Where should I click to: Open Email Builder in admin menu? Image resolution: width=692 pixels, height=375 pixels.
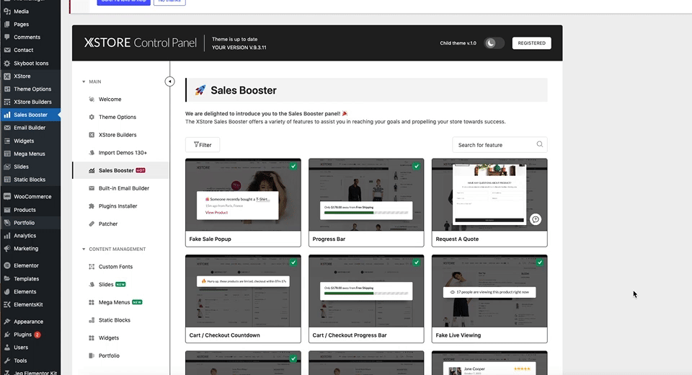coord(30,128)
